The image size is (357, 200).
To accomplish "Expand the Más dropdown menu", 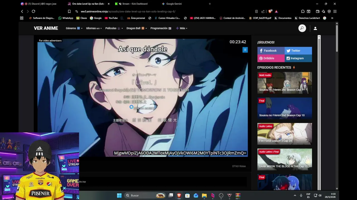I will click(182, 28).
